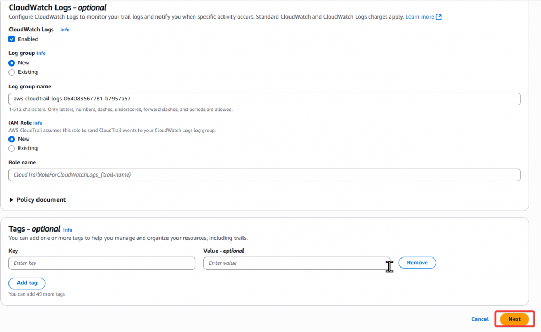Select Existing under IAM Role

point(12,149)
